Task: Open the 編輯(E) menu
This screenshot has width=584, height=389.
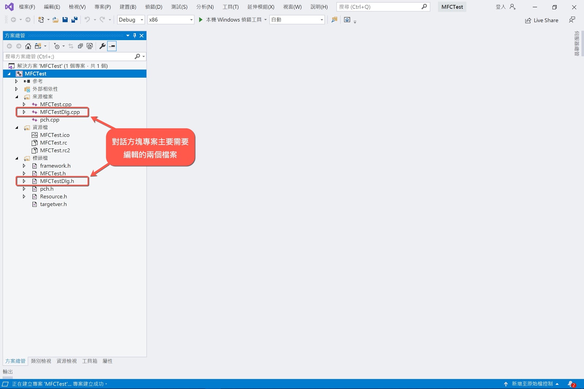Action: [x=52, y=7]
